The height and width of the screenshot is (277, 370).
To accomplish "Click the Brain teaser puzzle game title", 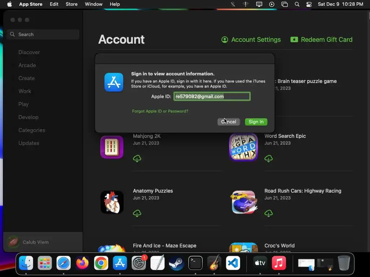I will click(307, 81).
